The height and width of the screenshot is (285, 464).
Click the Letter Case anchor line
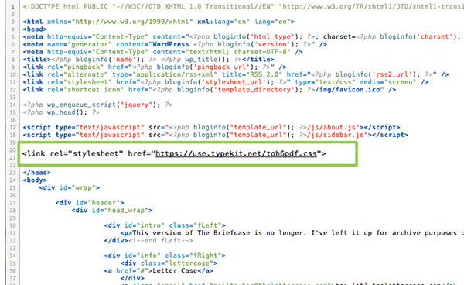point(159,270)
